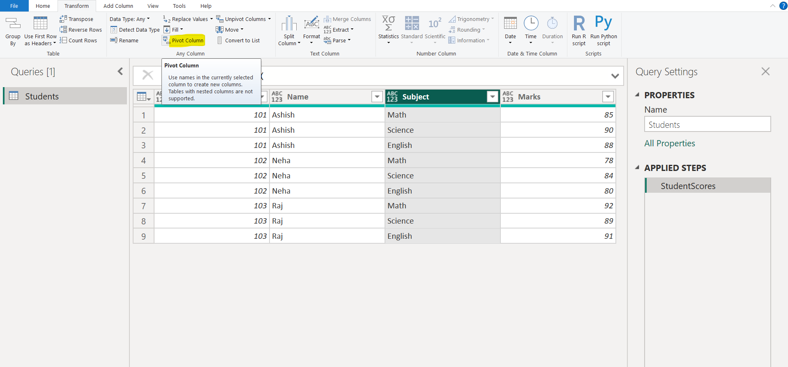Collapse the PROPERTIES section
The height and width of the screenshot is (367, 788).
click(637, 95)
